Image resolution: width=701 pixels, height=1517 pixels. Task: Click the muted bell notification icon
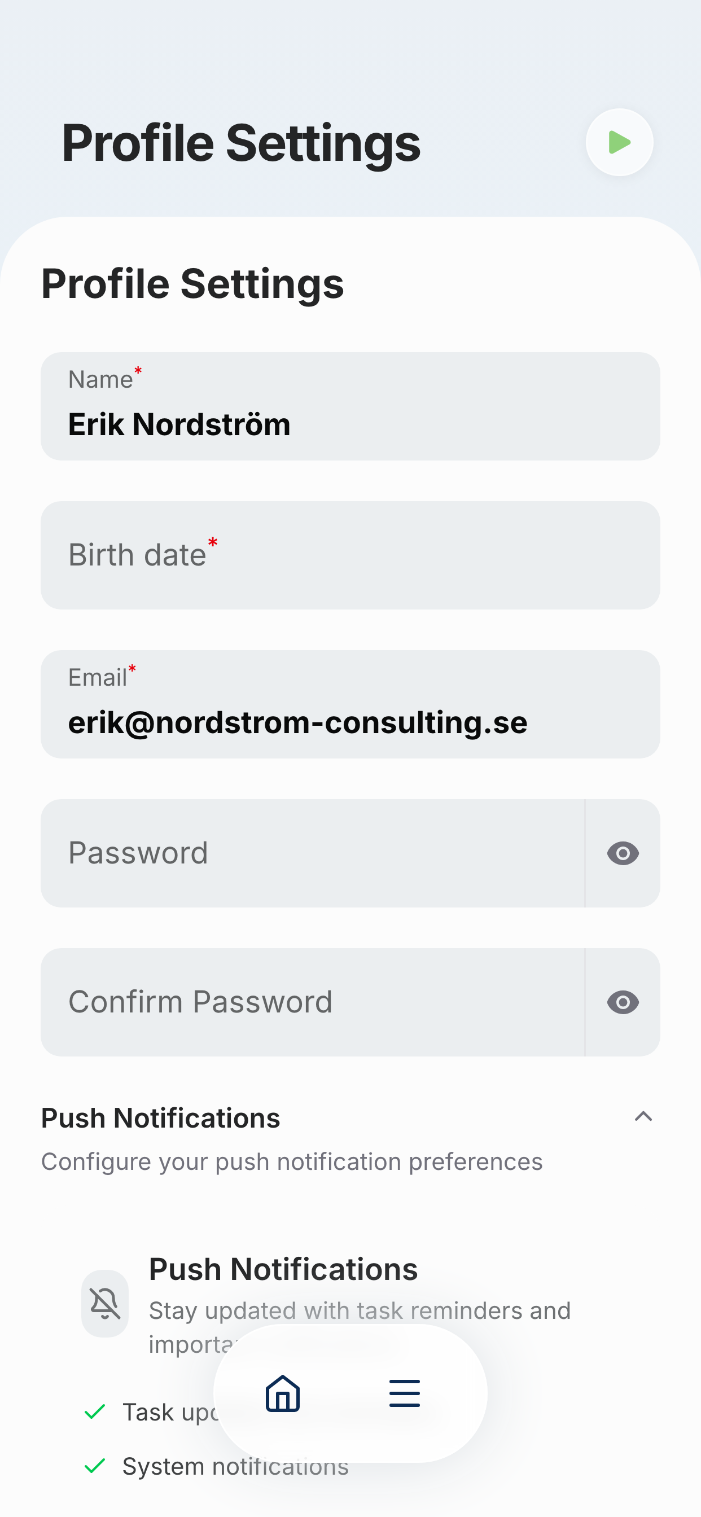point(105,1303)
